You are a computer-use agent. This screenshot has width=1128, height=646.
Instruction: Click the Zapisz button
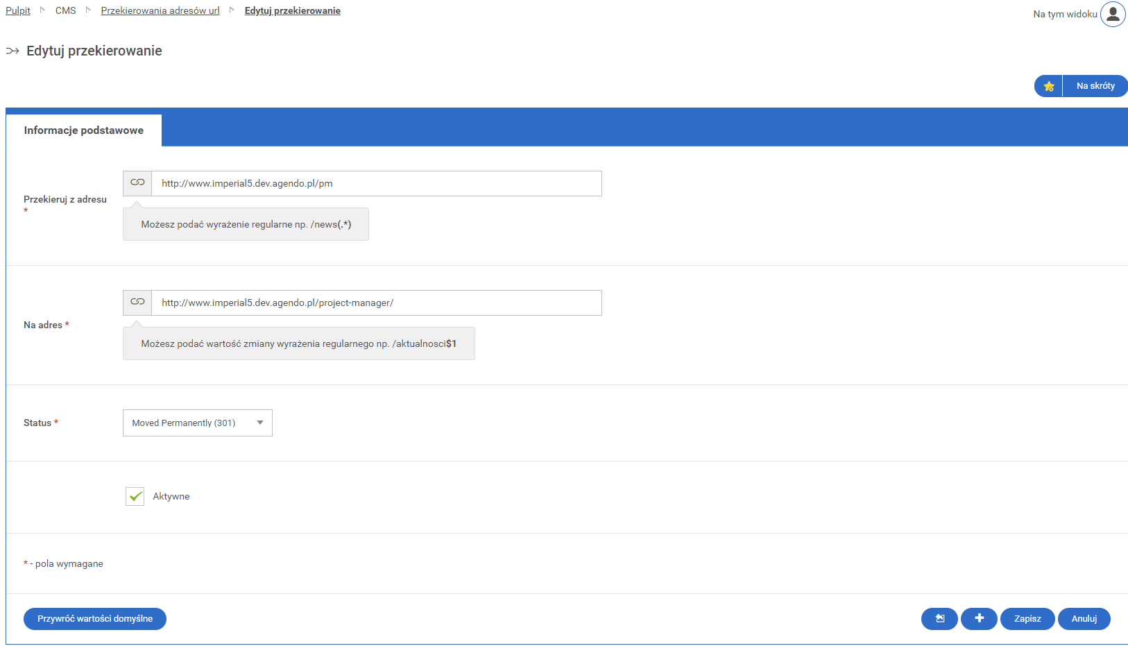click(x=1027, y=618)
